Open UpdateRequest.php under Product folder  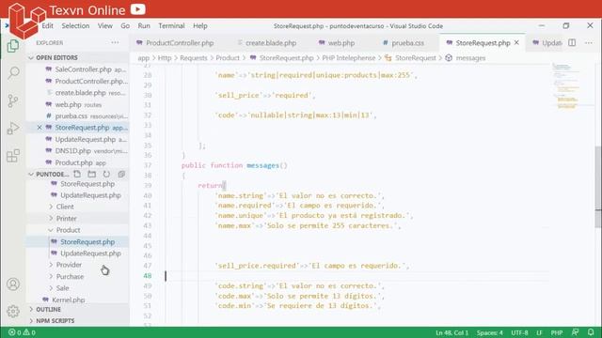pos(90,253)
